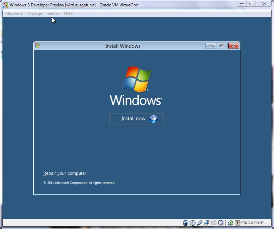Click the resize grip in the status bar corner
This screenshot has width=274, height=229.
269,225
